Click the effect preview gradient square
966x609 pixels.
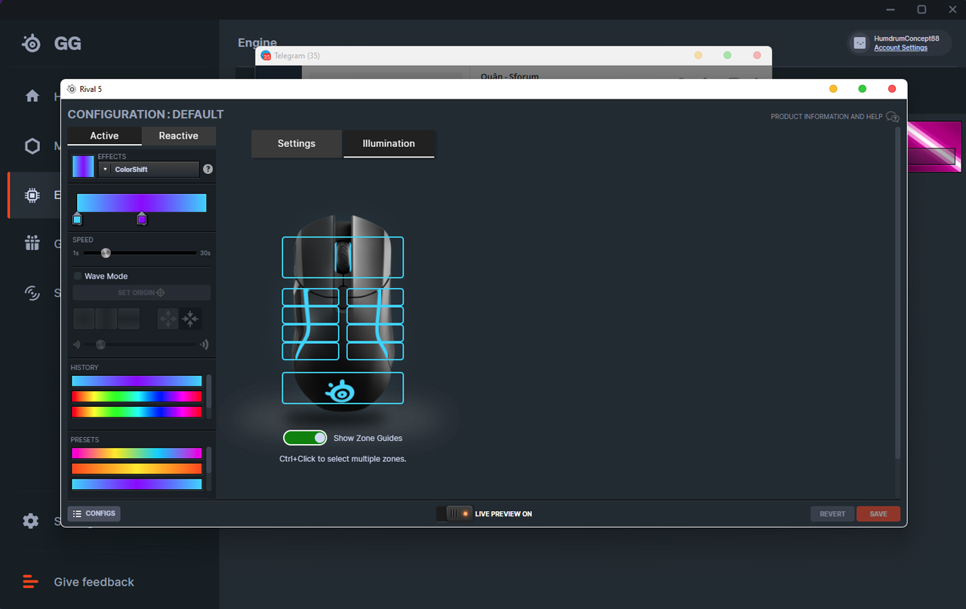coord(83,167)
